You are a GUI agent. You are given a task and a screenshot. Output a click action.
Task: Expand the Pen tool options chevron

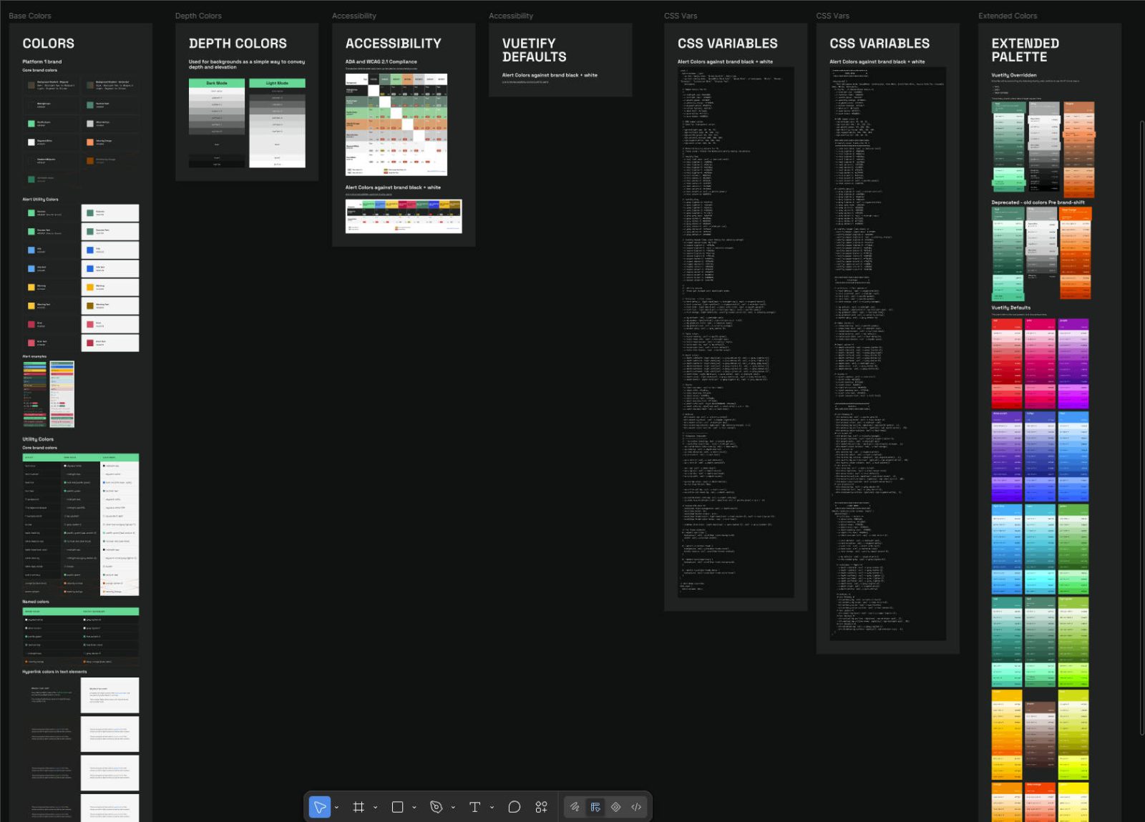point(453,808)
